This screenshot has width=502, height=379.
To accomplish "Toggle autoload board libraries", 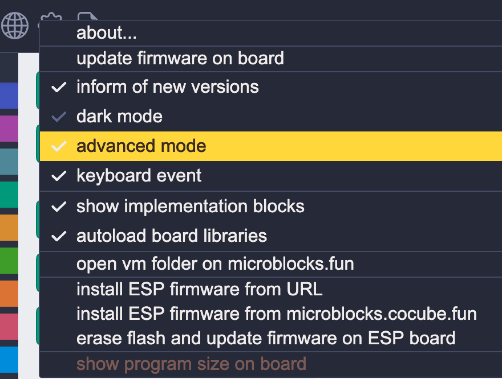I will point(270,236).
